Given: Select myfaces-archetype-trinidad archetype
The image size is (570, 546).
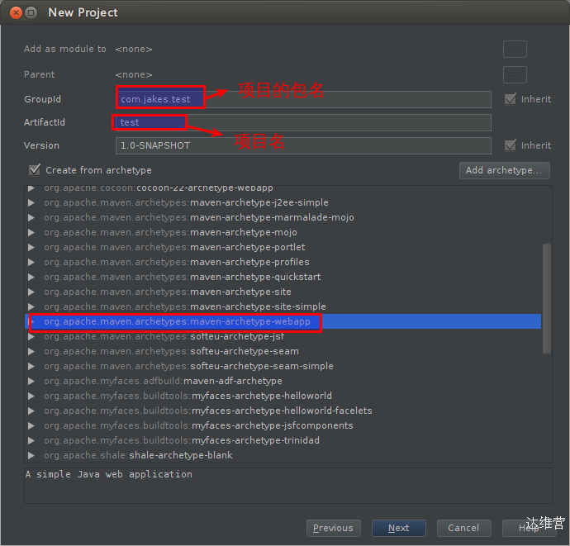Looking at the screenshot, I should point(283,440).
